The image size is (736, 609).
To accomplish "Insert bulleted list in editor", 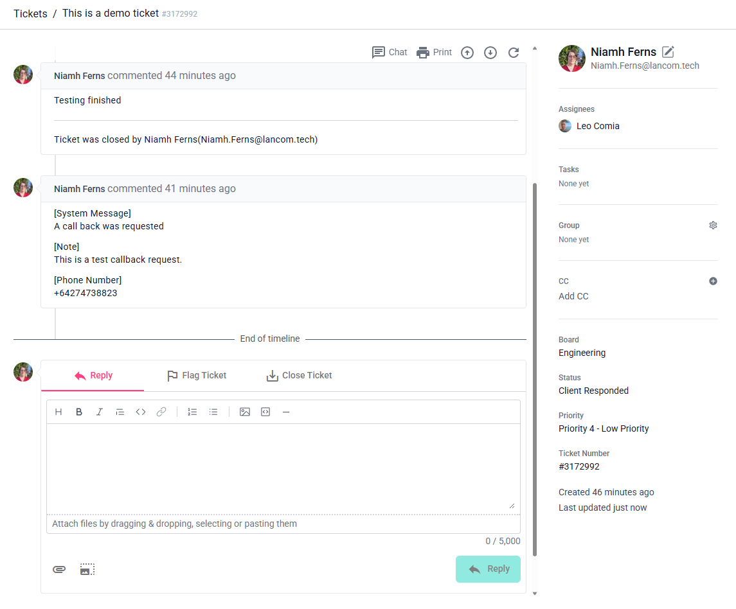I will pos(213,412).
